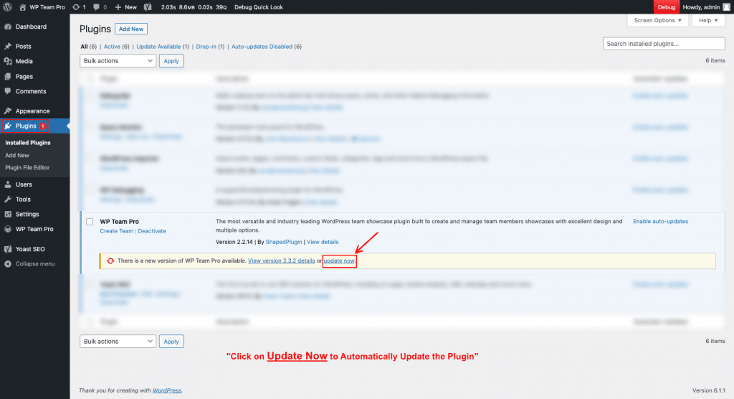This screenshot has height=399, width=734.
Task: Open Debug Quick Look in admin bar
Action: [x=258, y=7]
